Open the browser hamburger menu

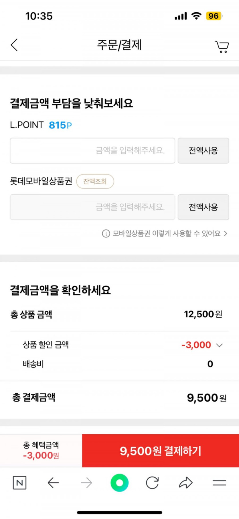(219, 483)
